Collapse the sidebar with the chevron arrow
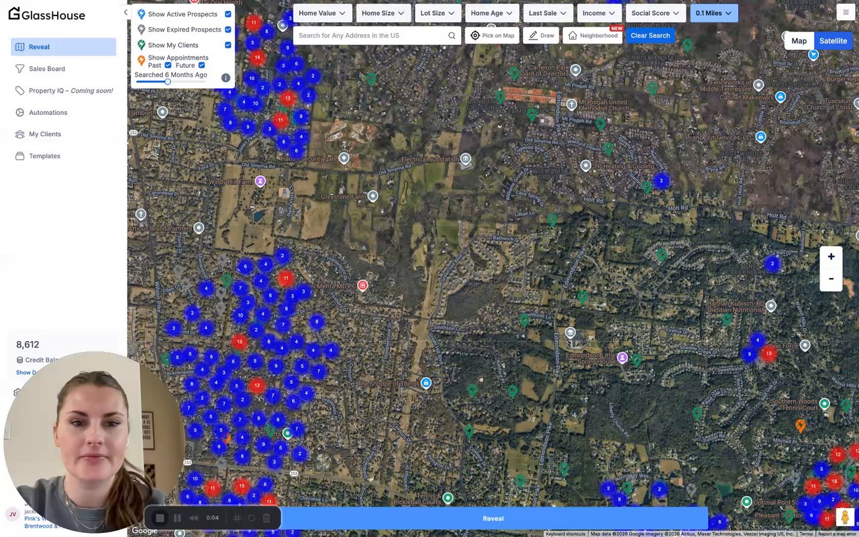This screenshot has height=537, width=859. pyautogui.click(x=125, y=12)
